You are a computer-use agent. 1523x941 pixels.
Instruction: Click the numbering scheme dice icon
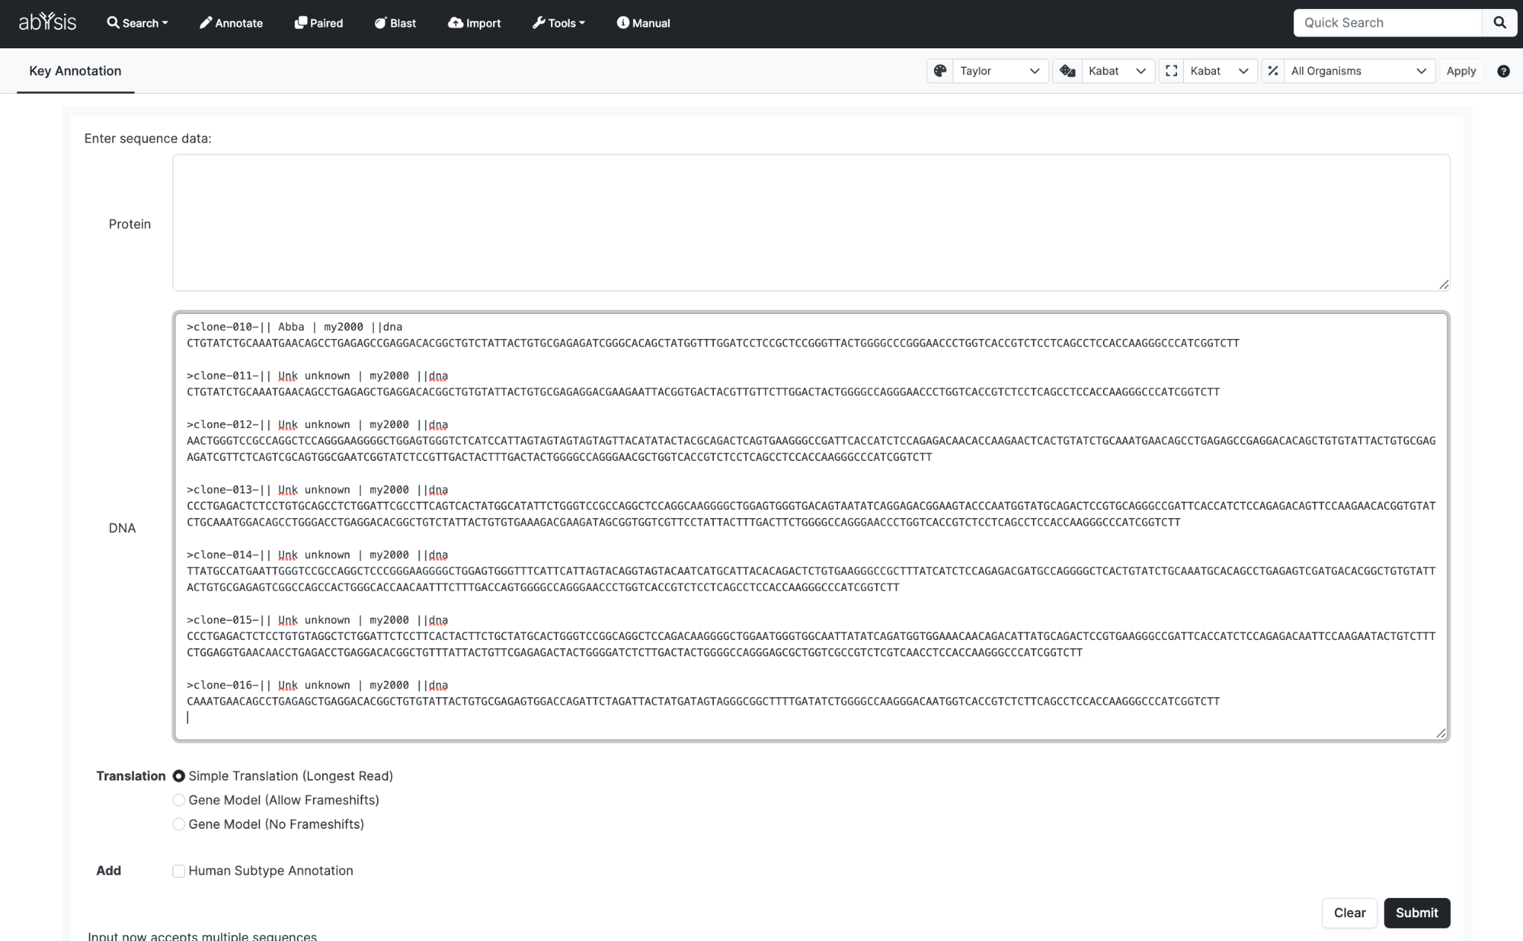1068,71
